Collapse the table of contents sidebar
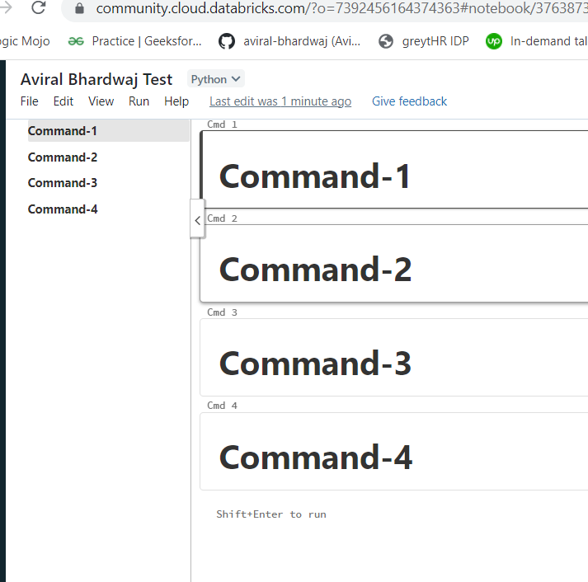This screenshot has width=588, height=582. [x=197, y=219]
